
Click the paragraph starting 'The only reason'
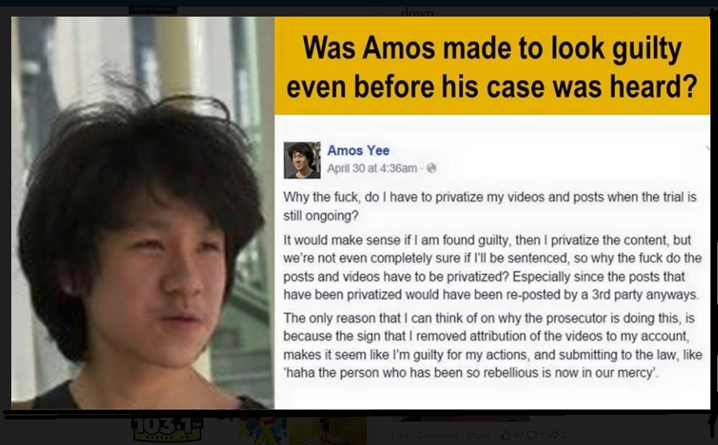[493, 345]
